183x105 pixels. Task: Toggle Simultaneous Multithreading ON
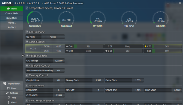click(x=59, y=70)
